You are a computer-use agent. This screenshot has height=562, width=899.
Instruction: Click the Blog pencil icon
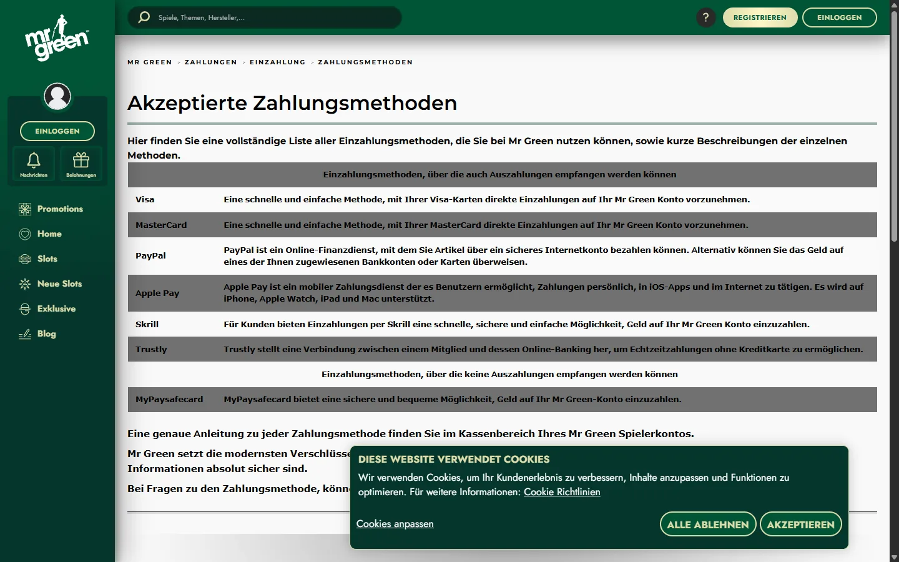(x=25, y=334)
